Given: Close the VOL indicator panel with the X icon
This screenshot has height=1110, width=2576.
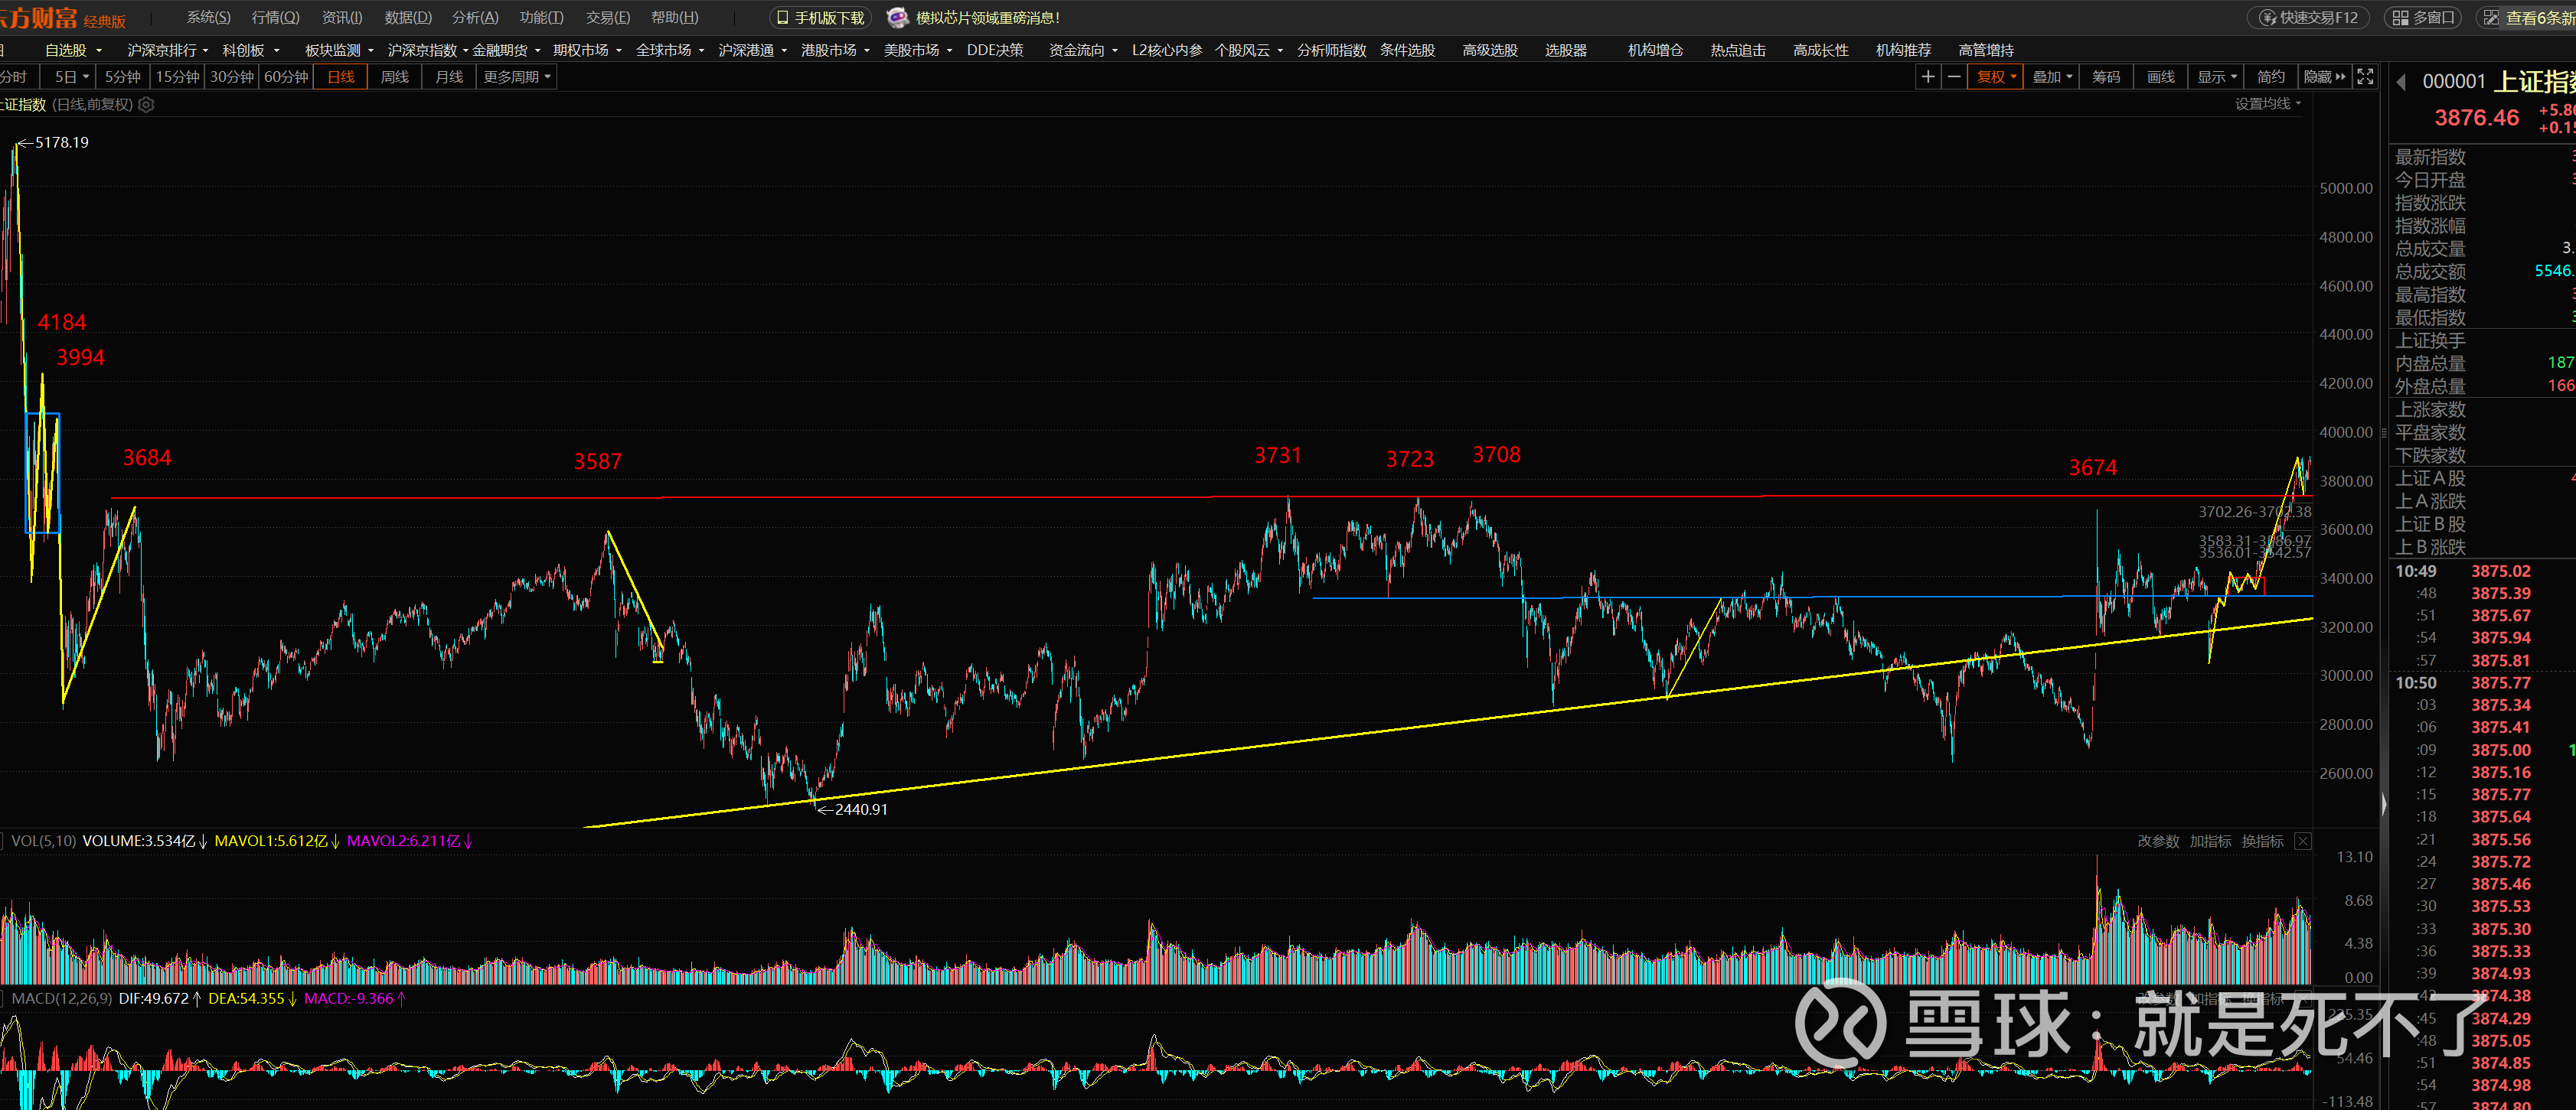Looking at the screenshot, I should [x=2303, y=841].
